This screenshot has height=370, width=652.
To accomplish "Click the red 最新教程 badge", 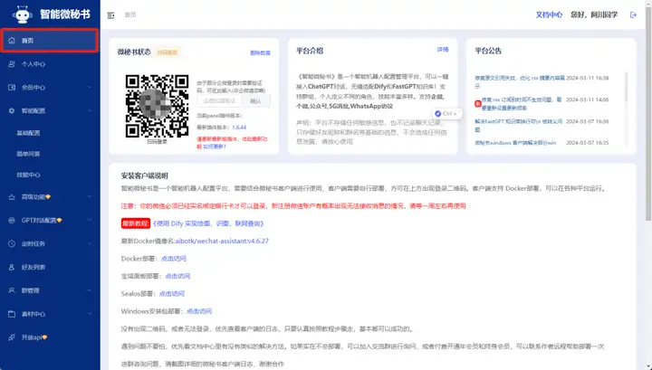I will (136, 223).
